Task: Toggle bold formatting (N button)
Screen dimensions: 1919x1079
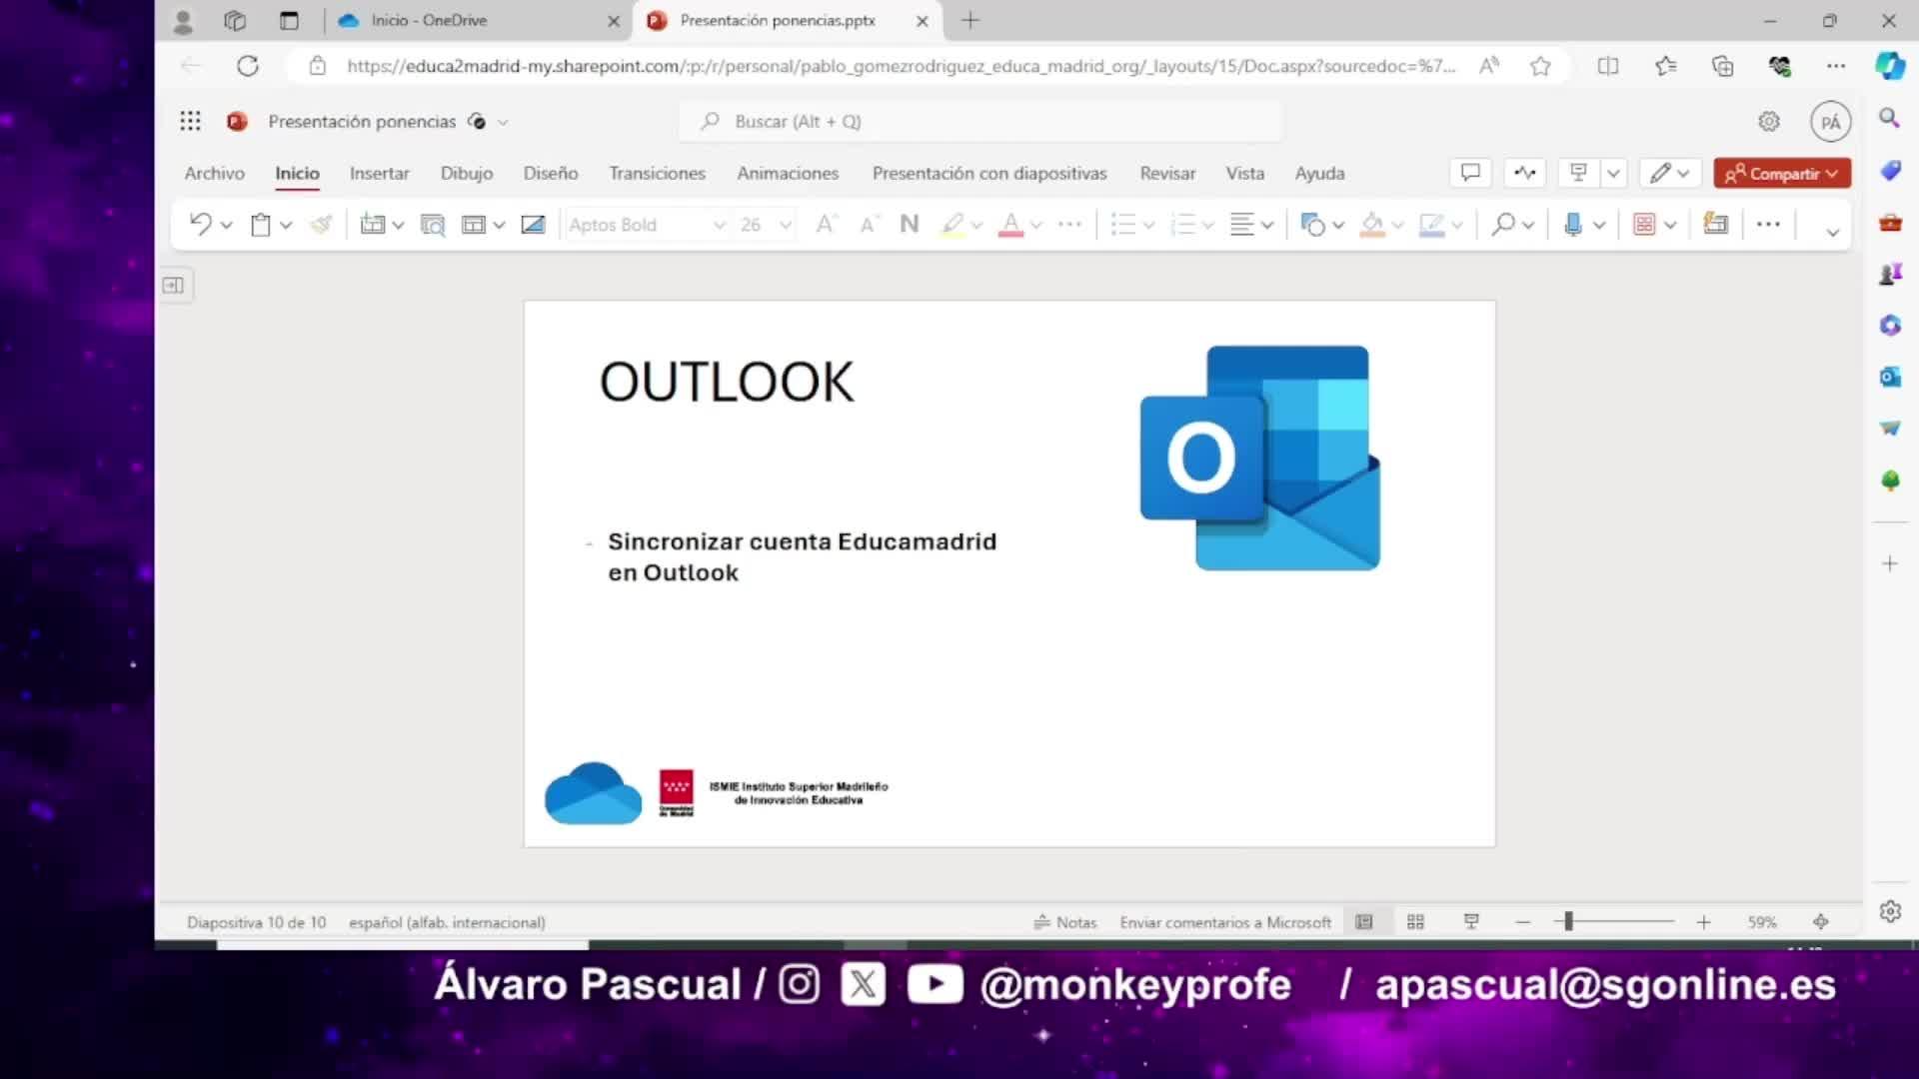Action: pos(909,224)
